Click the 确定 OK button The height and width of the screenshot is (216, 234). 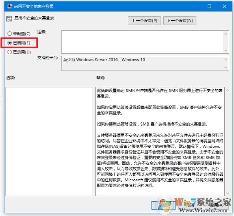(163, 205)
